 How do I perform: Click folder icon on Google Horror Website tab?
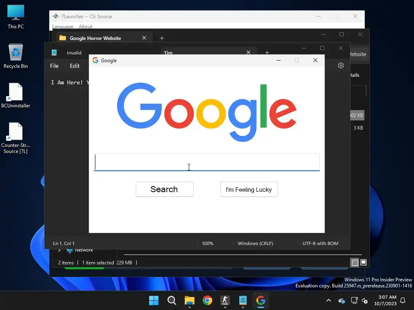point(63,38)
